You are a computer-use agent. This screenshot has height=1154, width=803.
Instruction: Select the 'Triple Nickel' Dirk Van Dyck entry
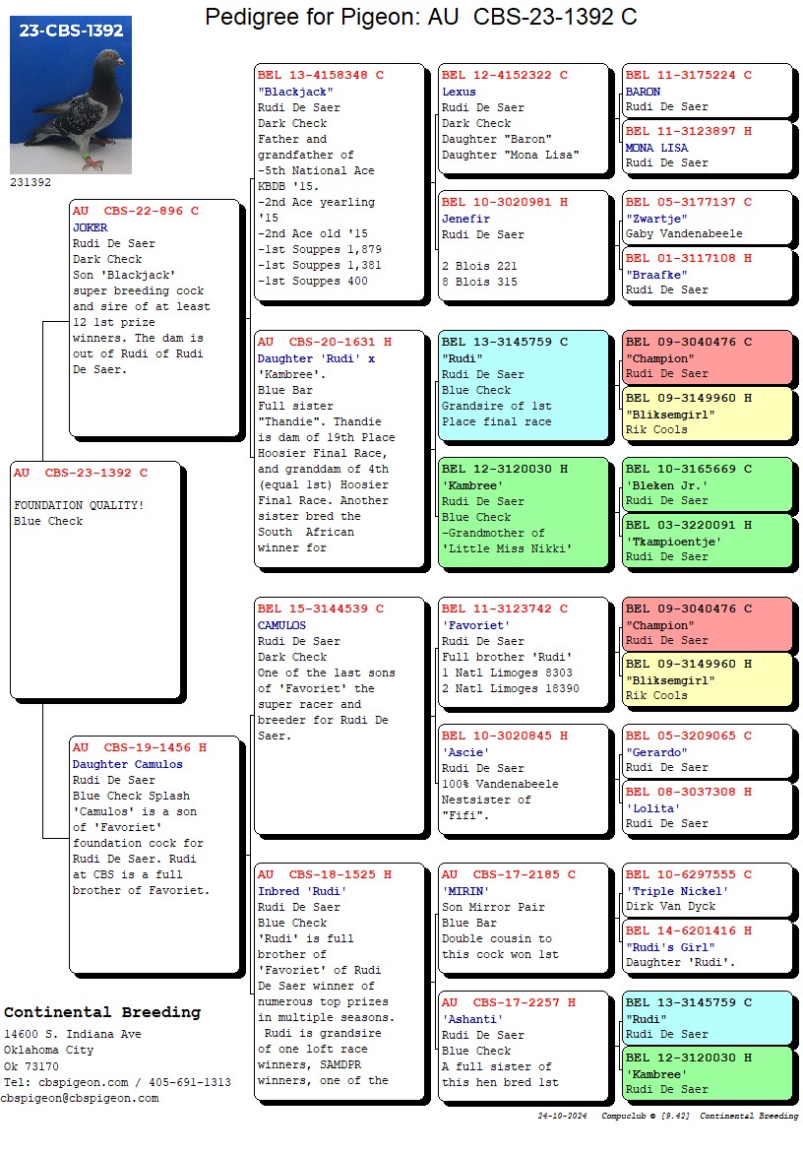pyautogui.click(x=707, y=890)
